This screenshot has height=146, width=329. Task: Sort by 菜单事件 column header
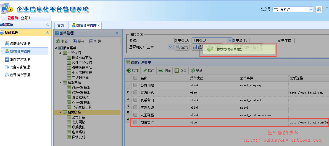click(x=263, y=78)
